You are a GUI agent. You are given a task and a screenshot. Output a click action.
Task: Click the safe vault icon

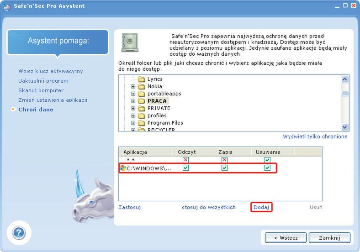point(130,42)
